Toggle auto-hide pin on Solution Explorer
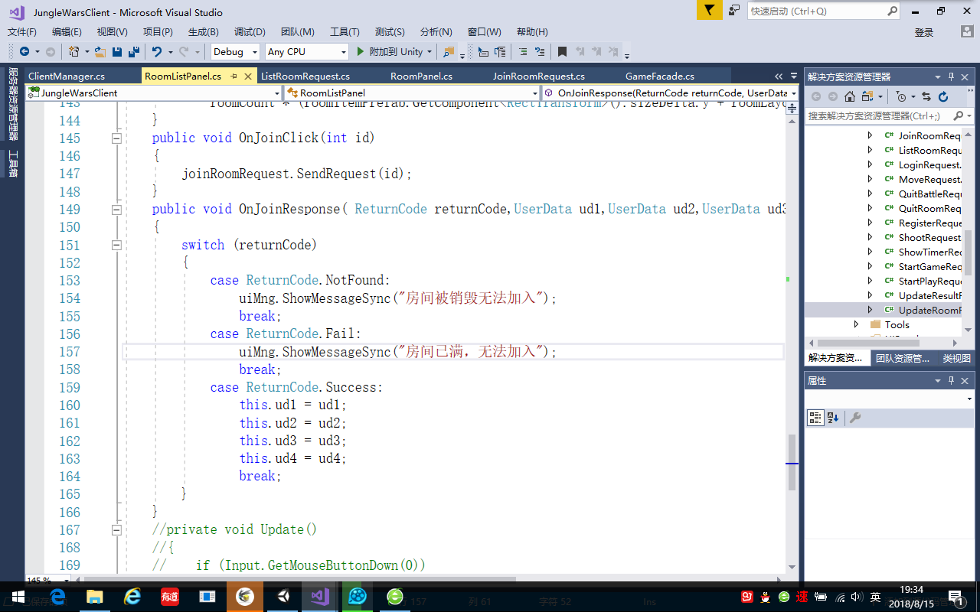 click(x=952, y=76)
